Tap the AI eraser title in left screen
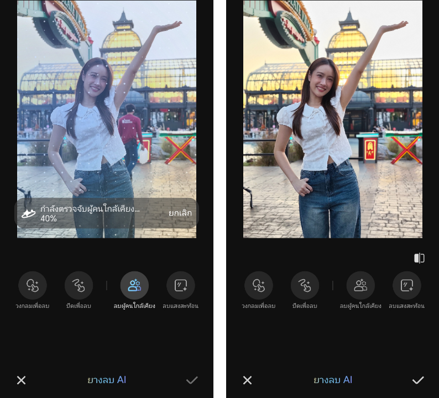This screenshot has width=439, height=398. [107, 380]
